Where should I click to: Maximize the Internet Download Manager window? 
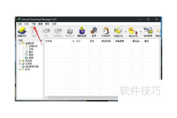[148, 19]
